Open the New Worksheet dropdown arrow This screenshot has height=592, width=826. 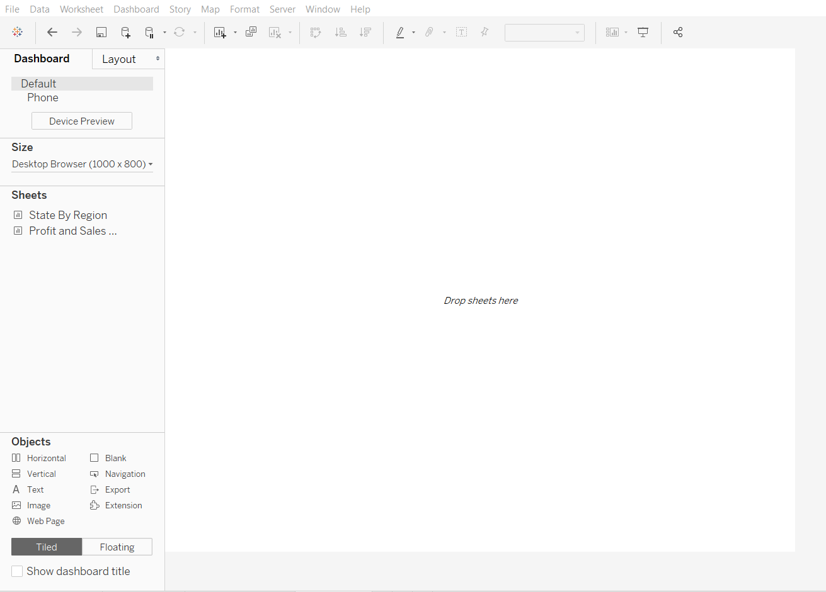point(235,32)
